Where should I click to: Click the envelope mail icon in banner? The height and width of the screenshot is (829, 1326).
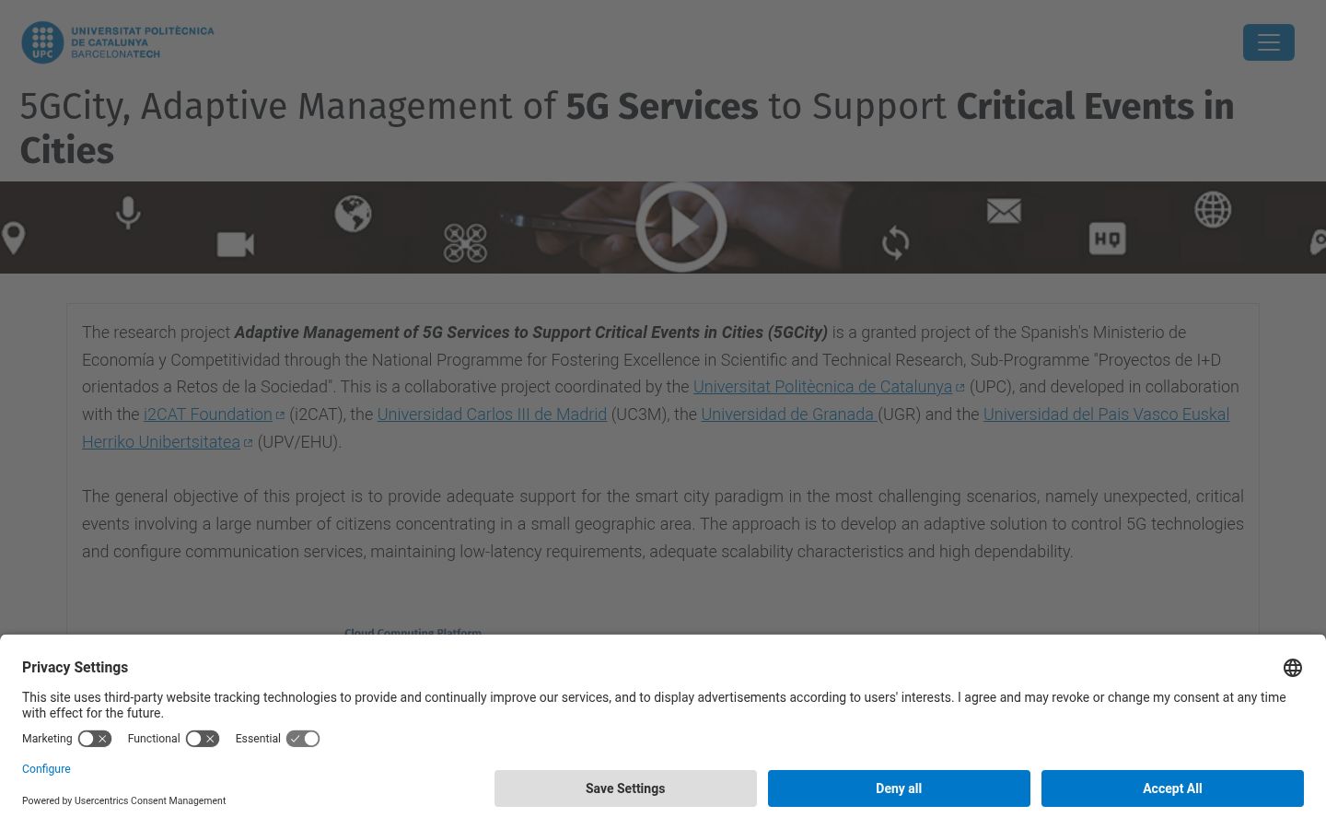1004,211
